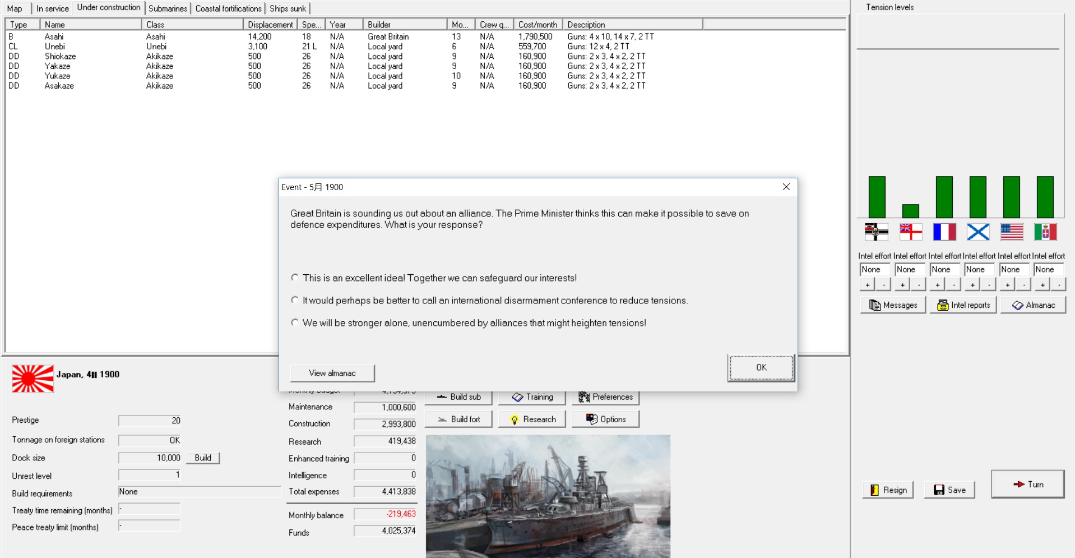Increase intel effort on Italy
Image resolution: width=1075 pixels, height=558 pixels.
click(x=1042, y=285)
